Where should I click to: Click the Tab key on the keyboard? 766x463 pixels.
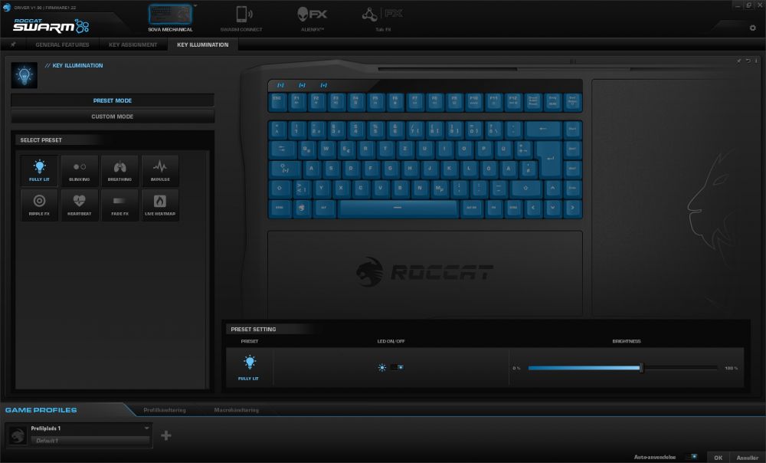coord(283,149)
